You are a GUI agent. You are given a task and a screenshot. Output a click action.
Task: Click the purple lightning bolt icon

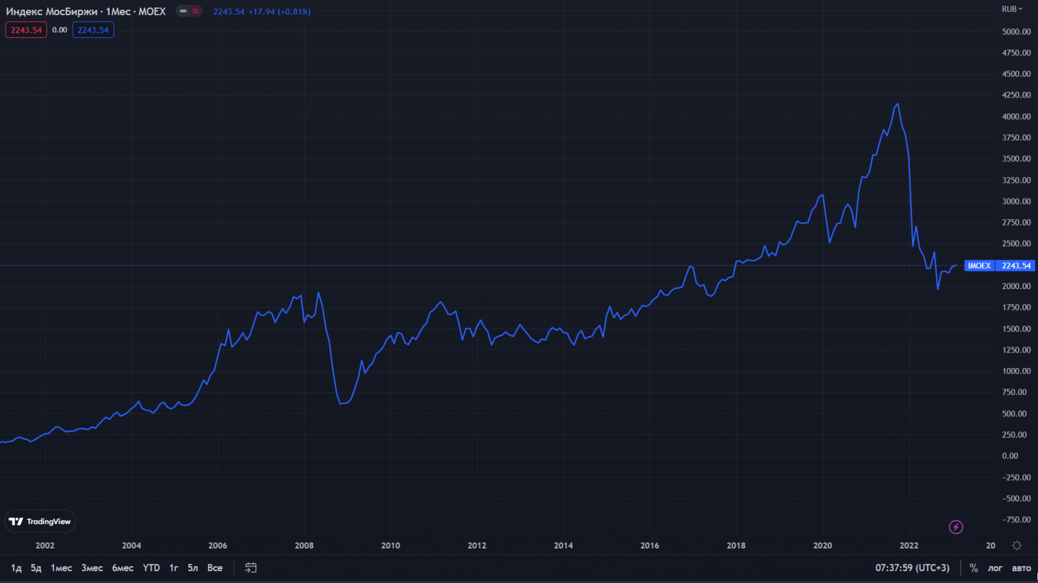tap(956, 528)
